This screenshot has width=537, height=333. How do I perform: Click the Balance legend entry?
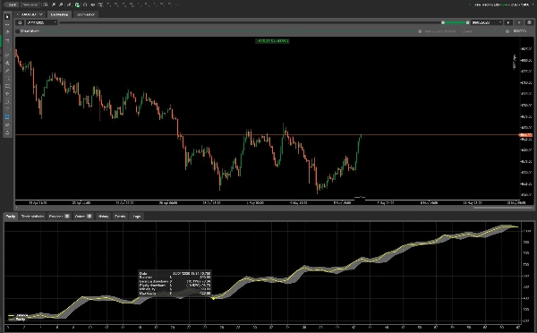(x=19, y=315)
